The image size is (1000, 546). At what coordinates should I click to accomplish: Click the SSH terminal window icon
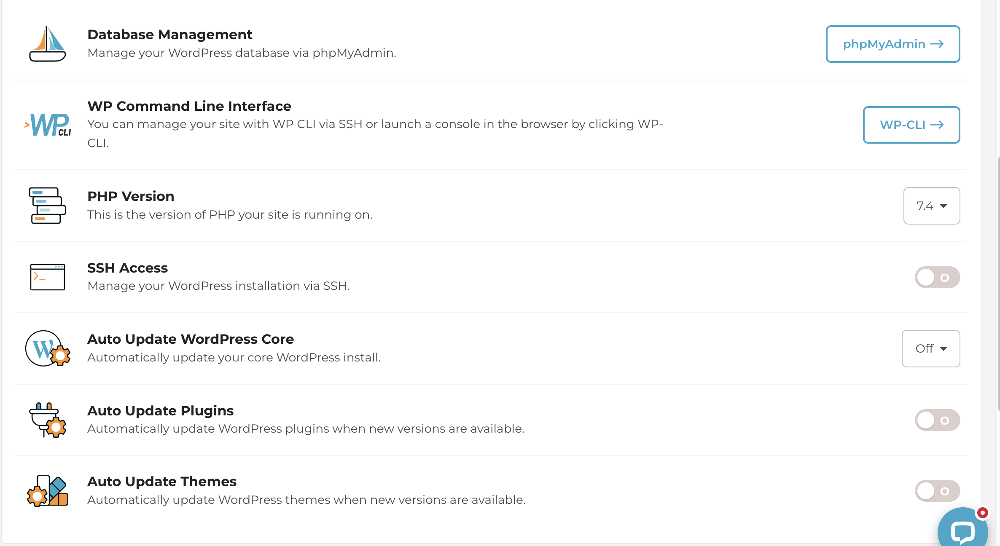click(x=48, y=277)
